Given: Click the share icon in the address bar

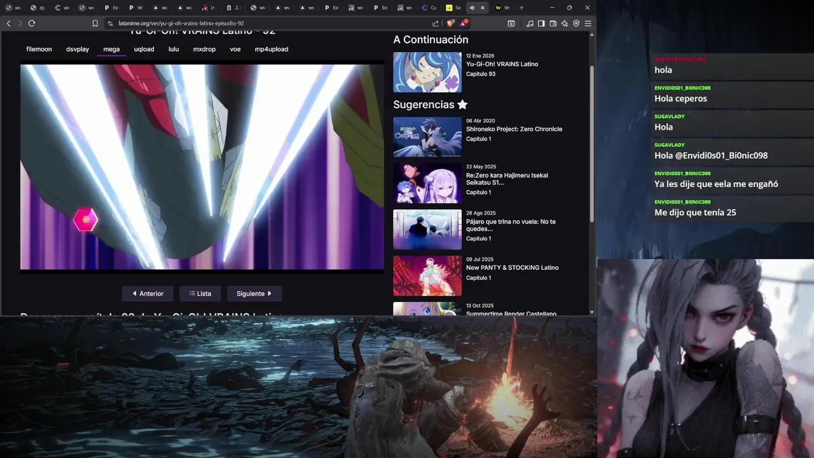Looking at the screenshot, I should pos(436,23).
